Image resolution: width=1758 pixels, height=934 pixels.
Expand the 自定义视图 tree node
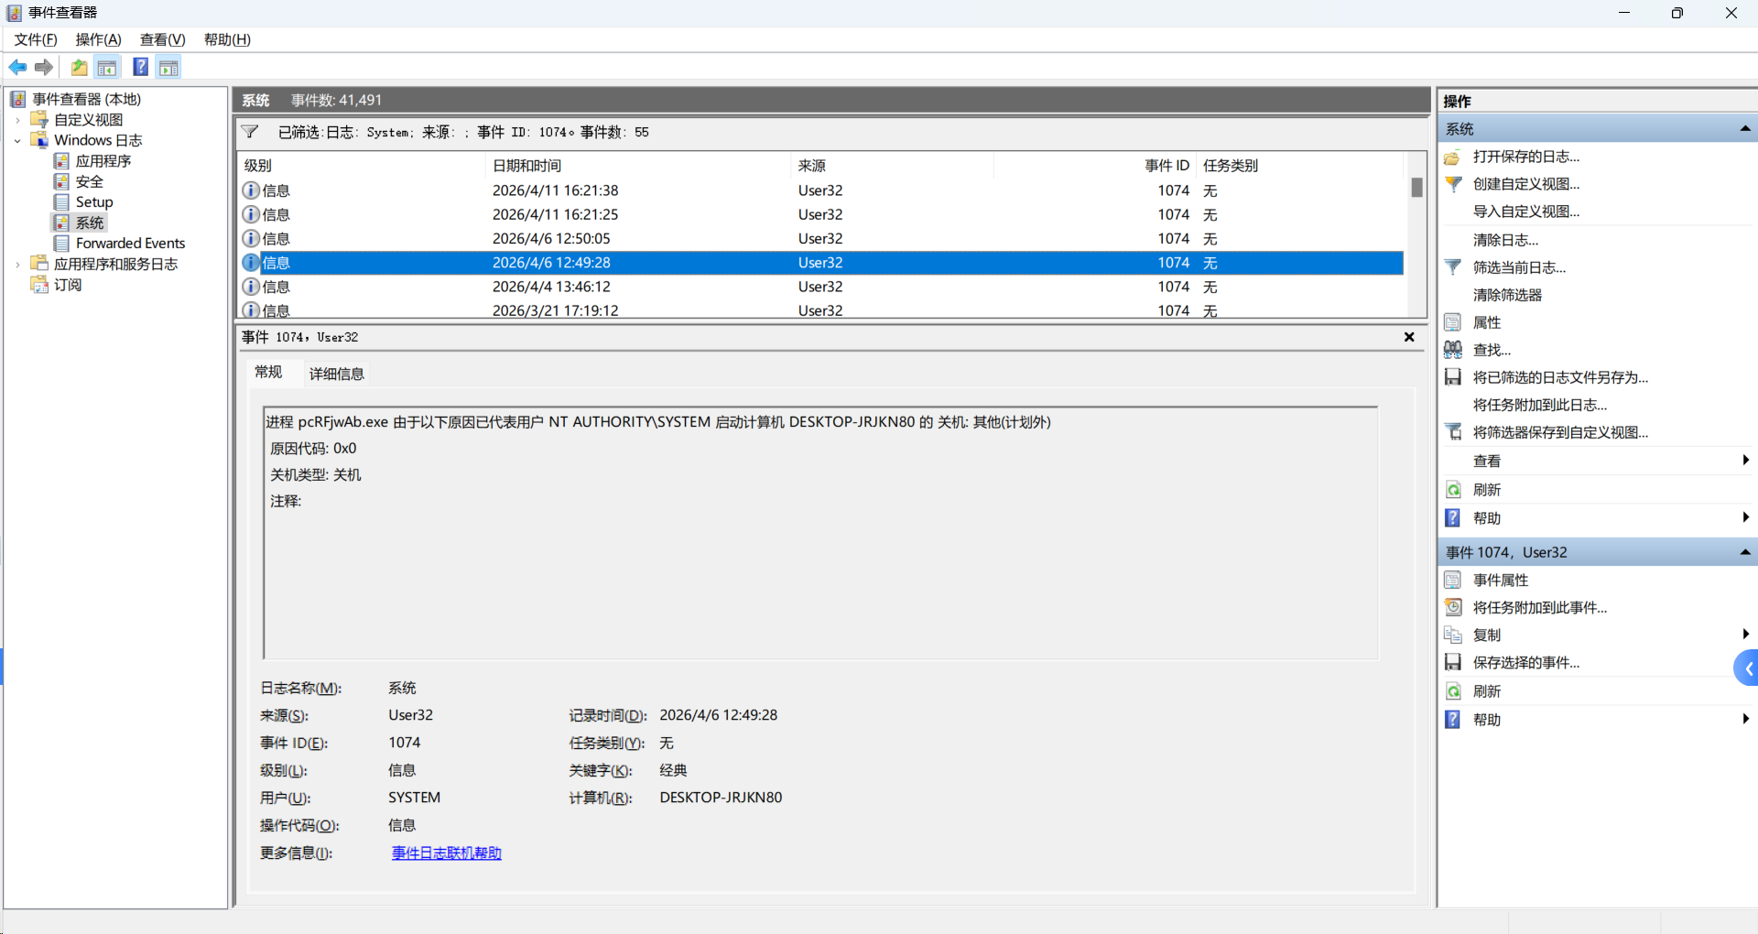coord(17,120)
